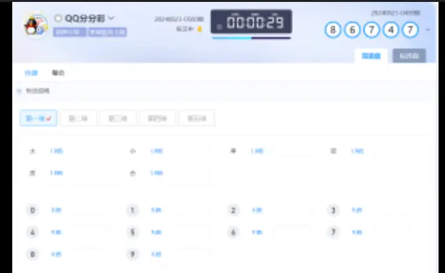
Task: Switch to the highlighted white panel tab
Action: tap(371, 56)
